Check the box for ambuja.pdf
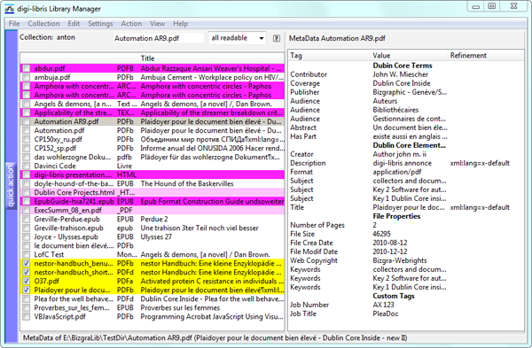The image size is (532, 348). point(27,77)
